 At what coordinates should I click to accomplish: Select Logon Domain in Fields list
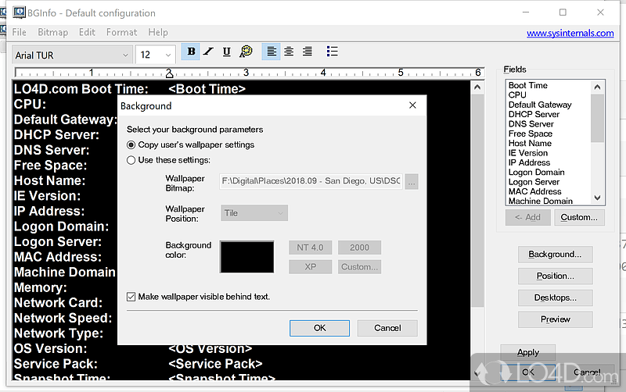[x=536, y=173]
